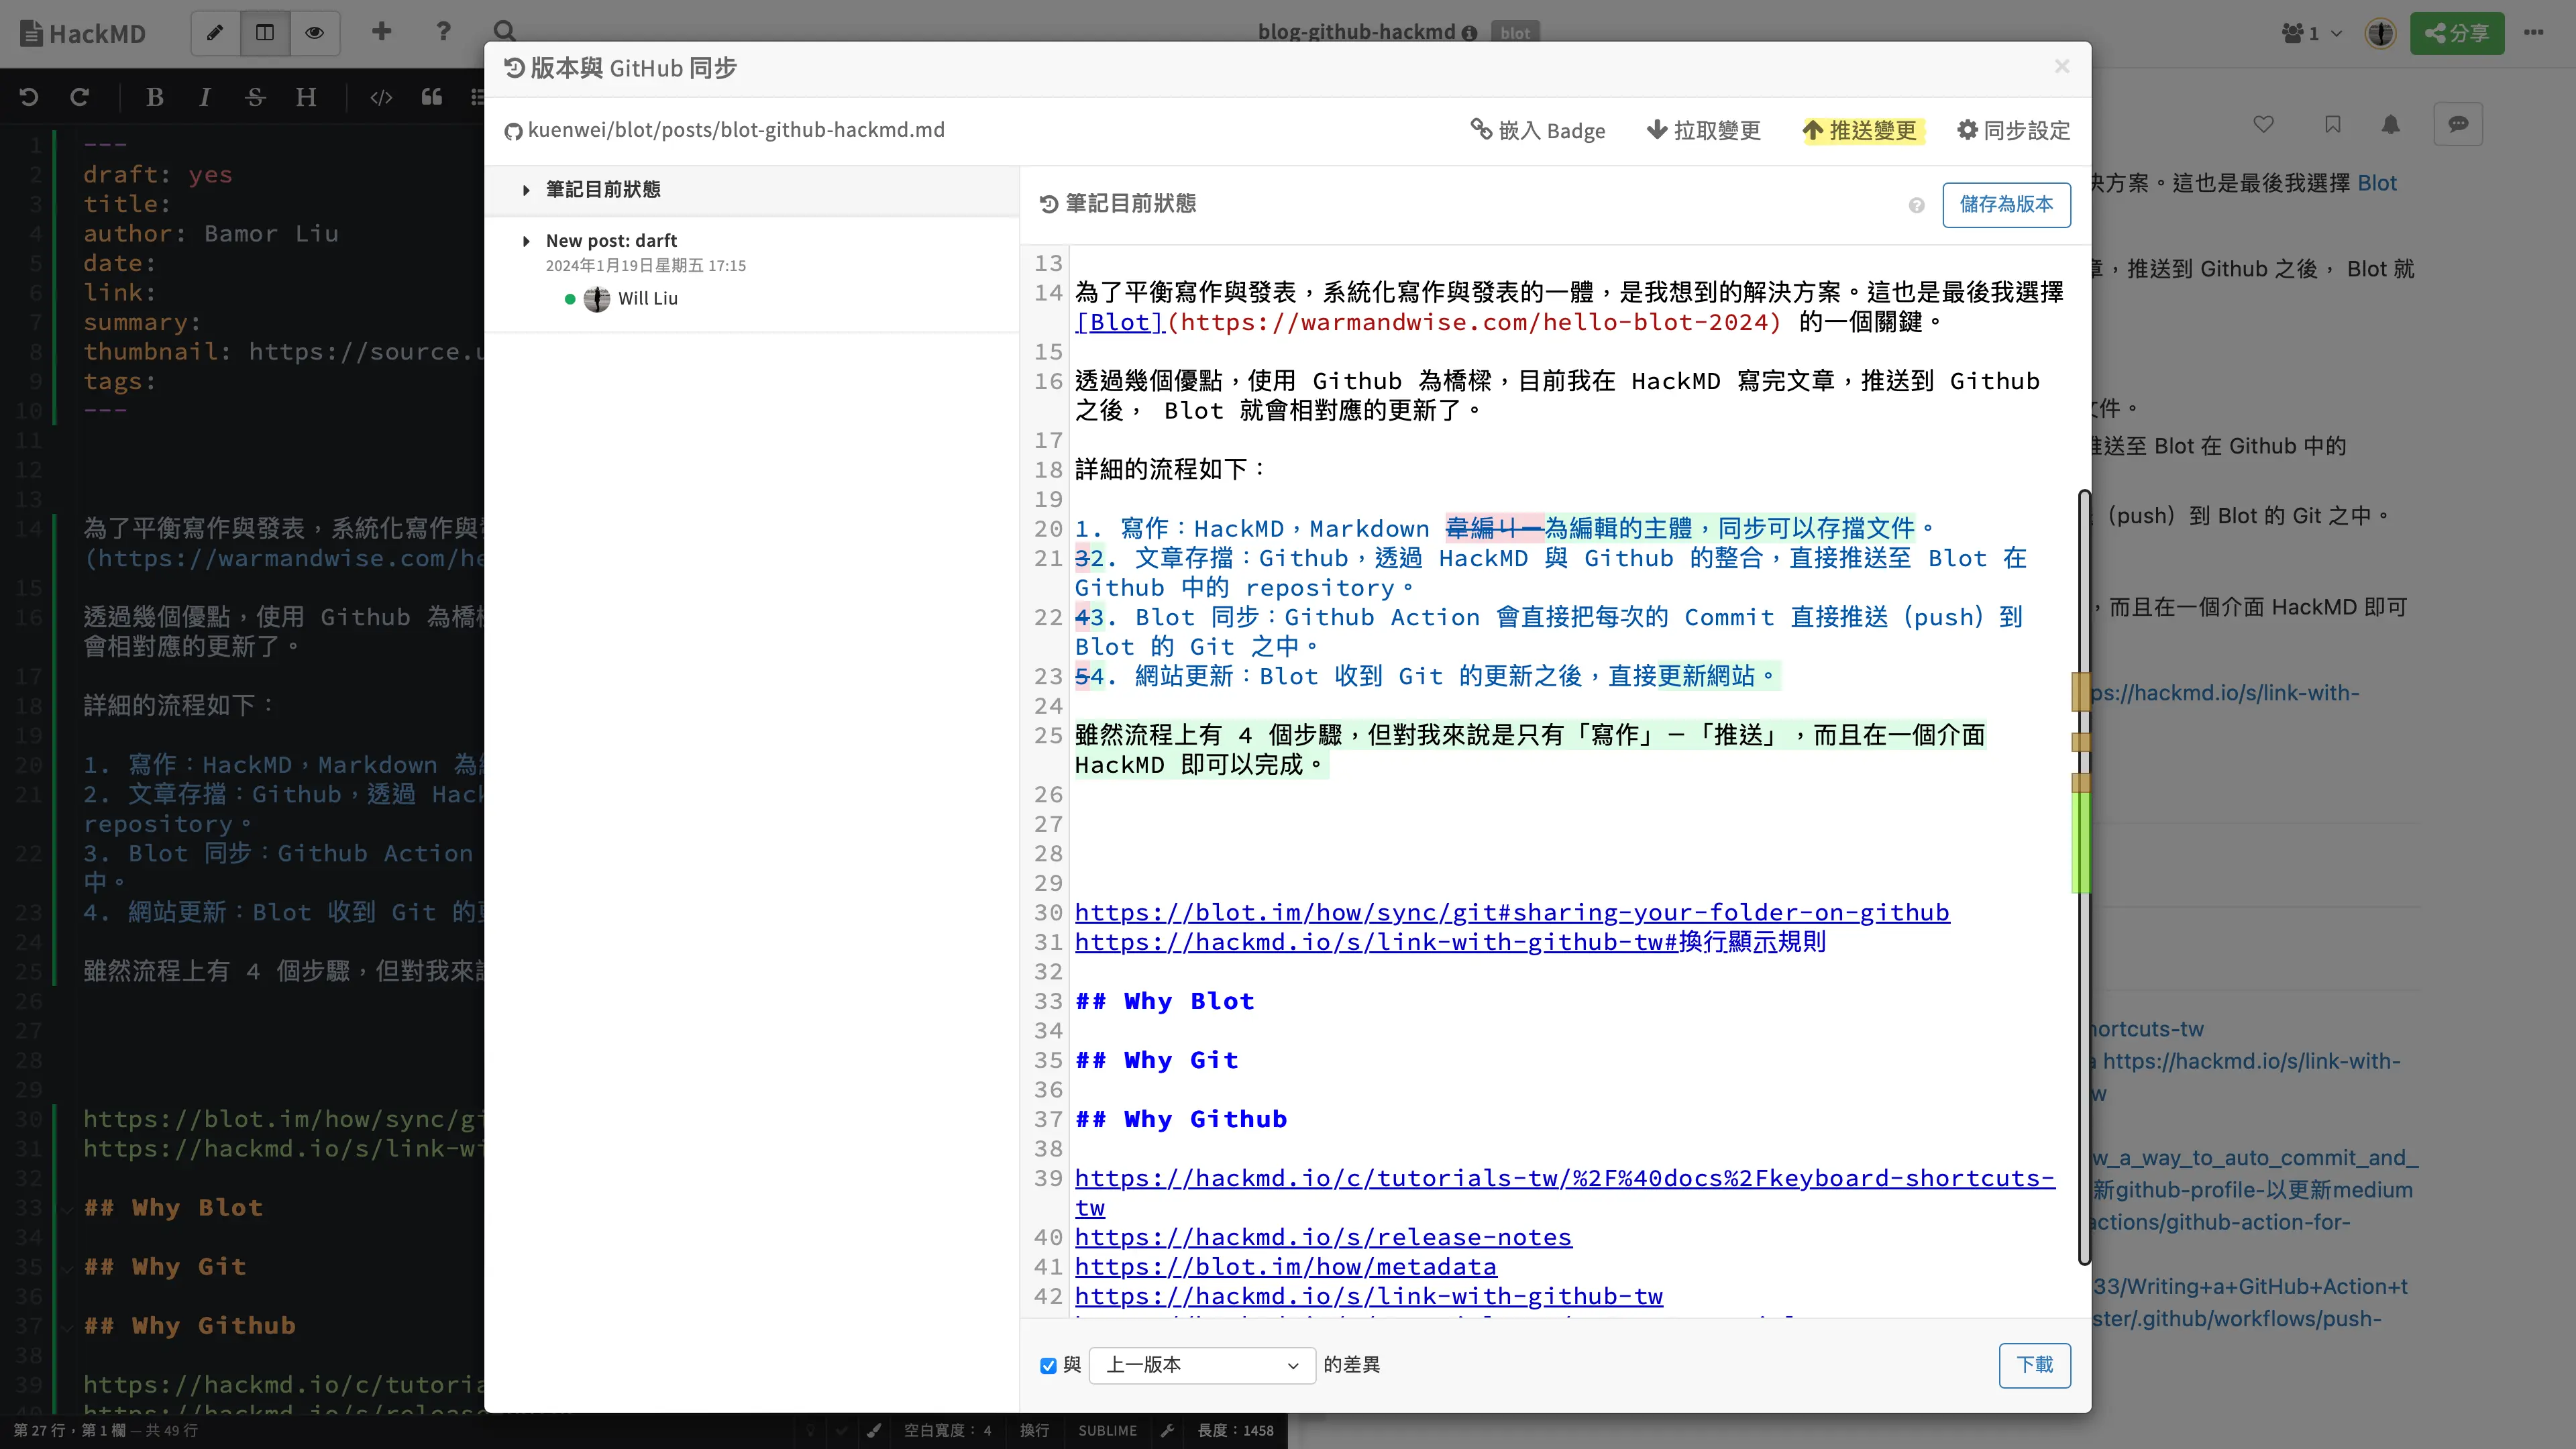Click the '## Why Blot' heading in the diff
Screen dimensions: 2576x1449
pyautogui.click(x=1165, y=1002)
